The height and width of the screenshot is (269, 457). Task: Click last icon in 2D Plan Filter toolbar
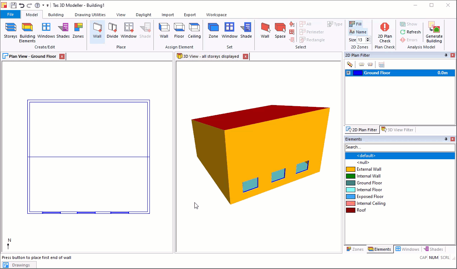[x=382, y=65]
